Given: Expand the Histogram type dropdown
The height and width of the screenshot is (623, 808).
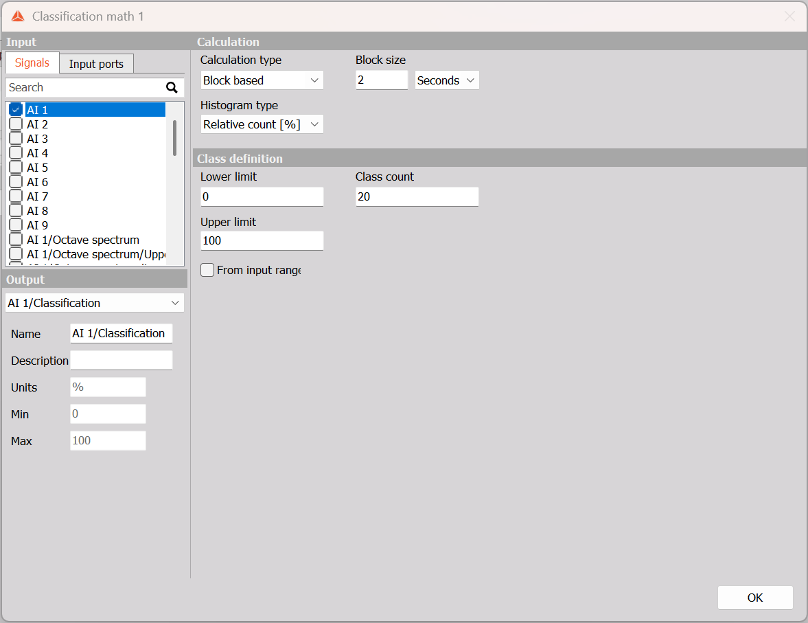Looking at the screenshot, I should pos(262,124).
